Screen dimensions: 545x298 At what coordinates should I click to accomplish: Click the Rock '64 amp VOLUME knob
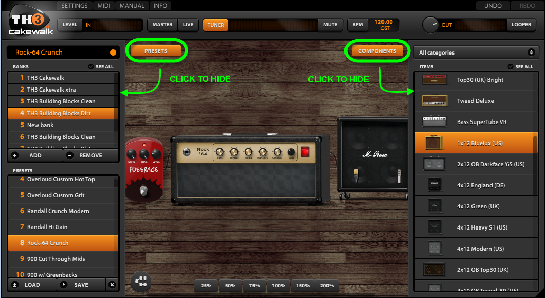277,152
